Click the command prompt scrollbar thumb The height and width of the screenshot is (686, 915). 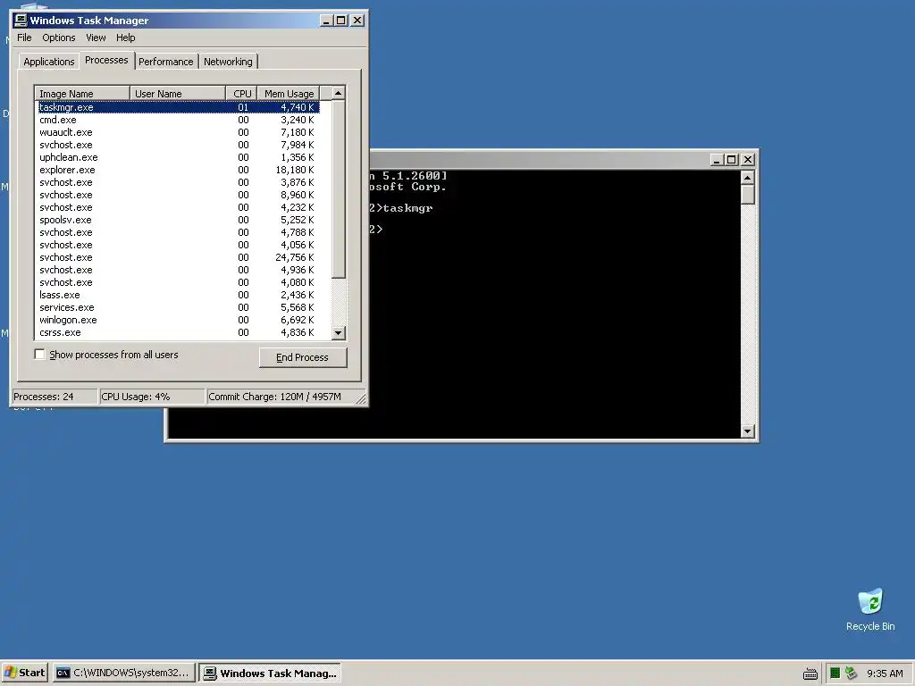[x=748, y=194]
